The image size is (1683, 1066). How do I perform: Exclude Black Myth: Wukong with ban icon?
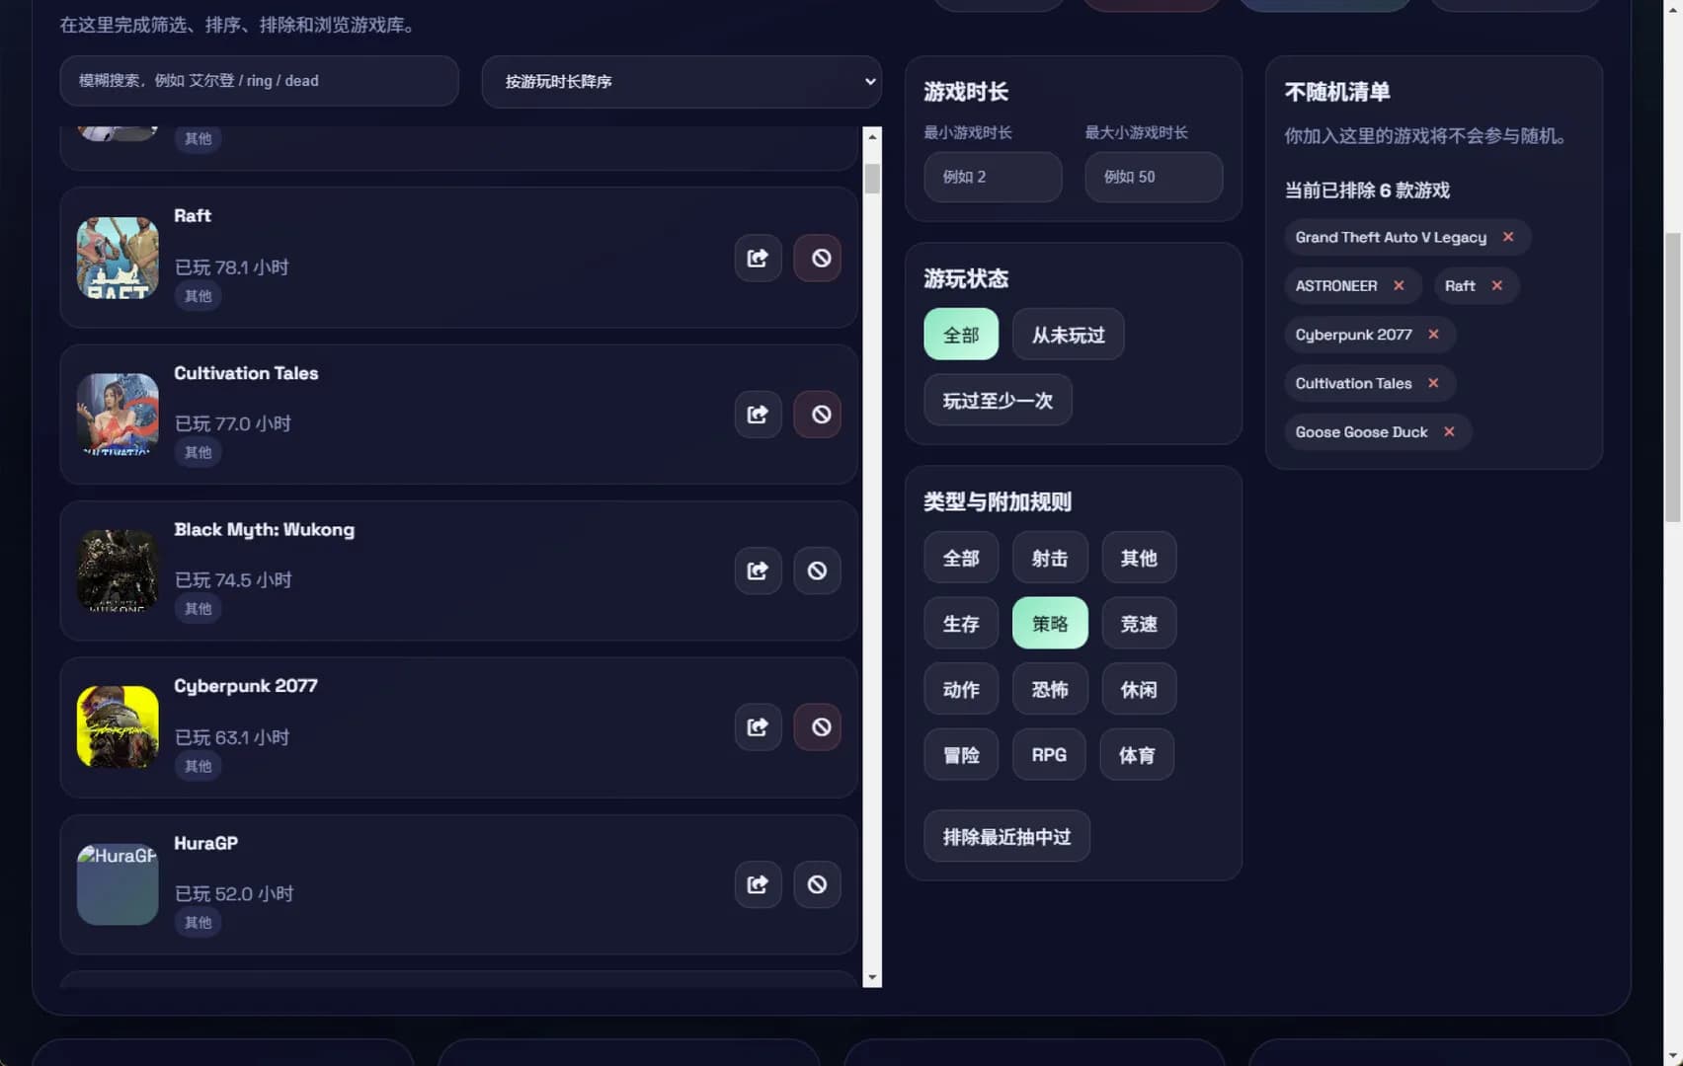[817, 571]
